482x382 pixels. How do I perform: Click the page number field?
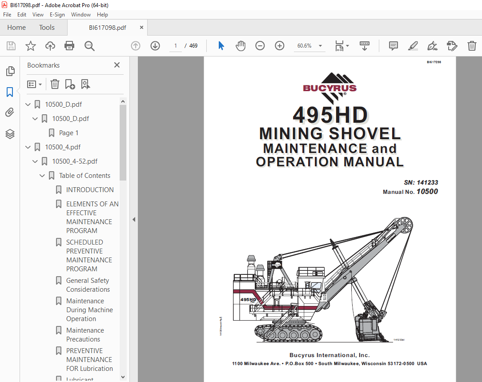176,46
